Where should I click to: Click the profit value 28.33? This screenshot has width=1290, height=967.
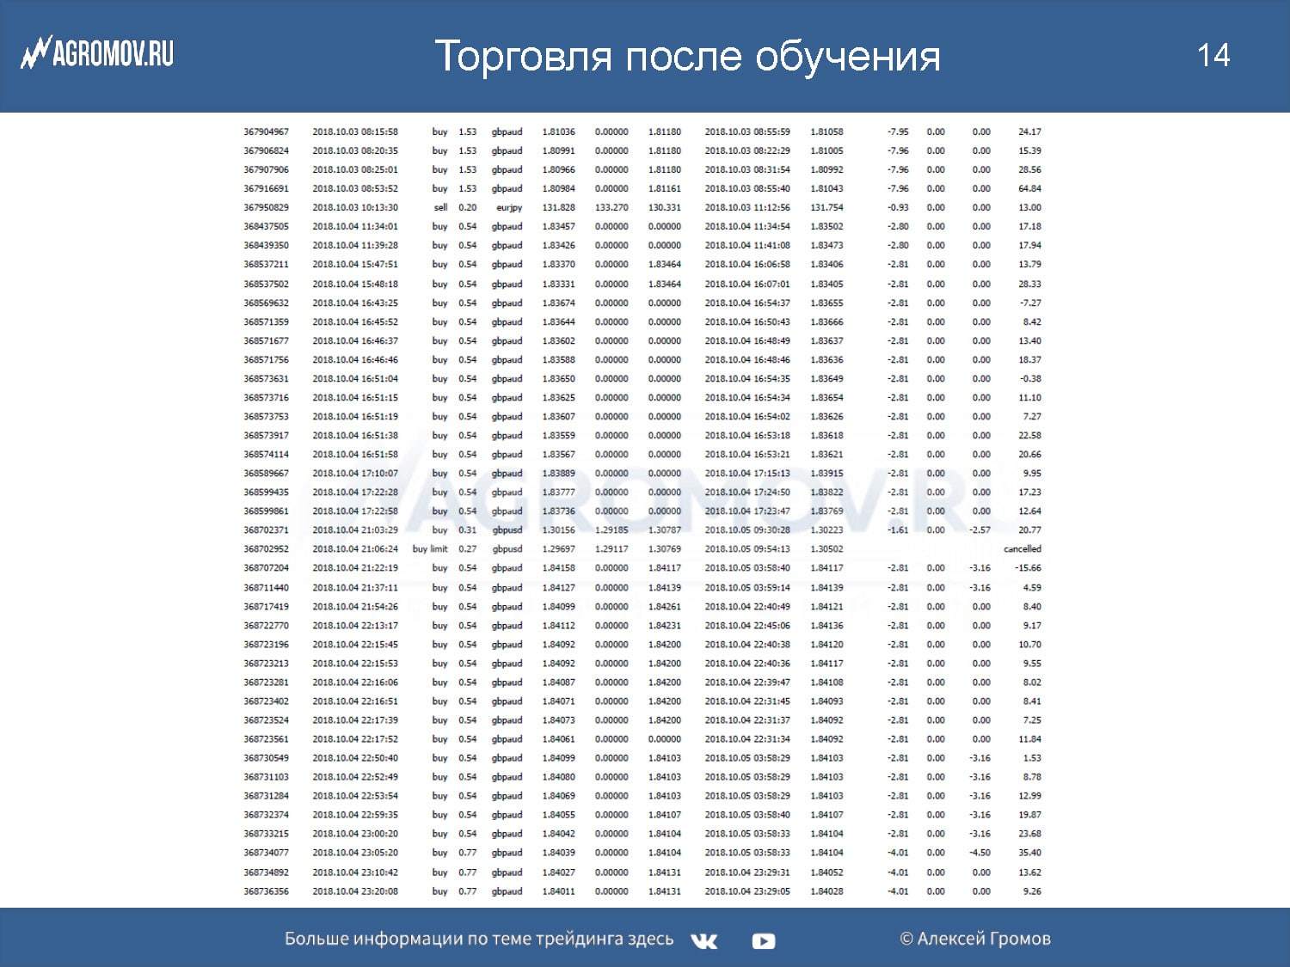point(1029,284)
